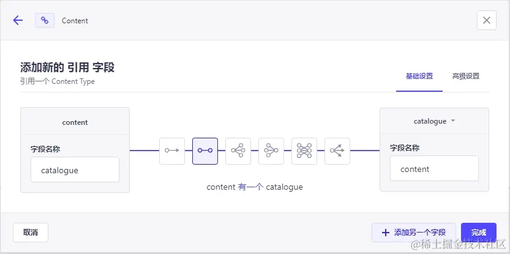This screenshot has height=254, width=510.
Task: Open the 高级设置 tab
Action: [x=465, y=77]
